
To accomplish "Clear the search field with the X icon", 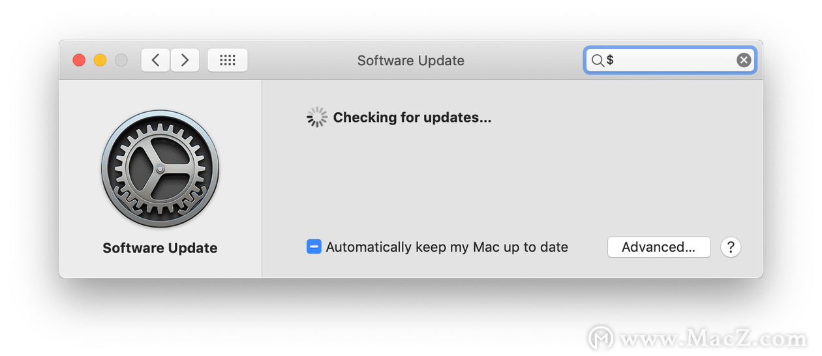I will (744, 61).
